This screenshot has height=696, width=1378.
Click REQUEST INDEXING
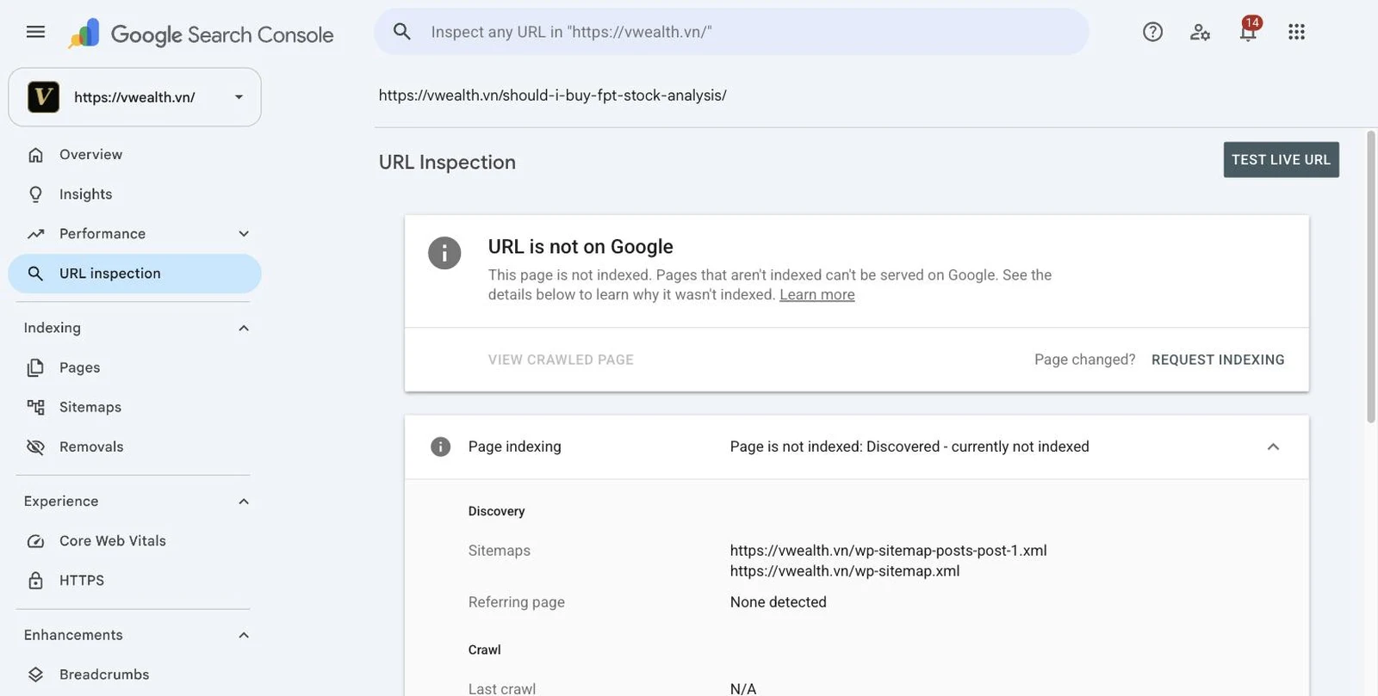click(x=1218, y=360)
